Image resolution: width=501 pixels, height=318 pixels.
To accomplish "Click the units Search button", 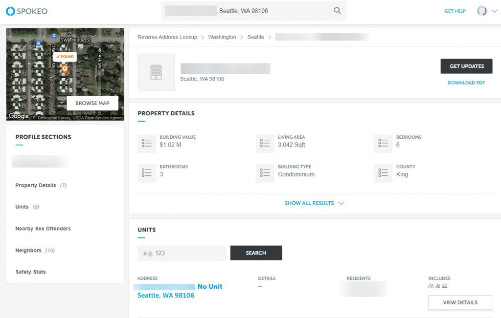I will click(x=256, y=253).
